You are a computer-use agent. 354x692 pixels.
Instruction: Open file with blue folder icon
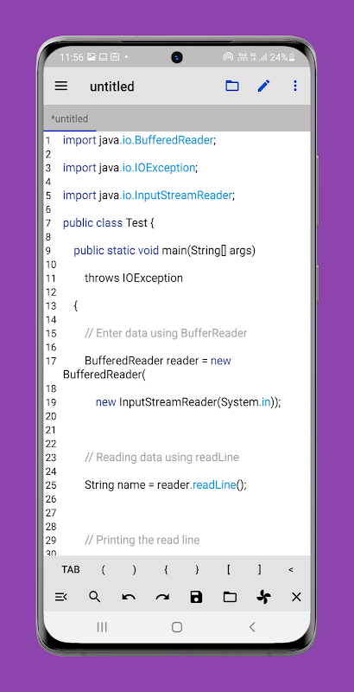(x=232, y=86)
